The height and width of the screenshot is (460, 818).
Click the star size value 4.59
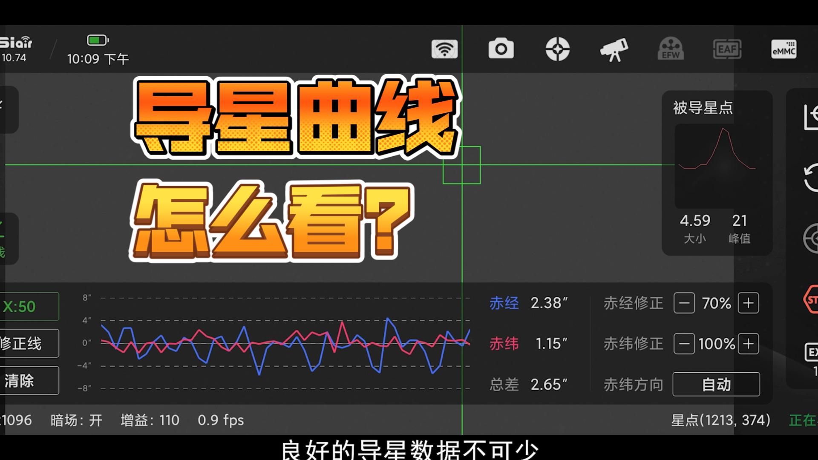[x=695, y=221]
